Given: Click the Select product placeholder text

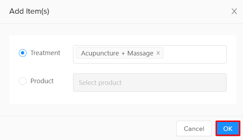Looking at the screenshot, I should tap(100, 82).
